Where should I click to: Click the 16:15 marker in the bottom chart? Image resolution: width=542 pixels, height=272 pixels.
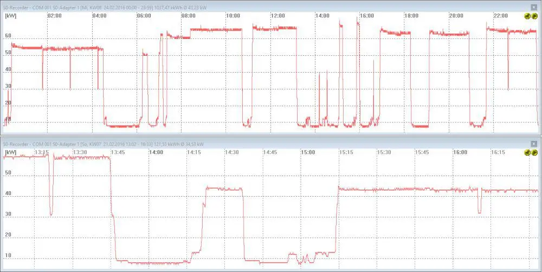498,153
